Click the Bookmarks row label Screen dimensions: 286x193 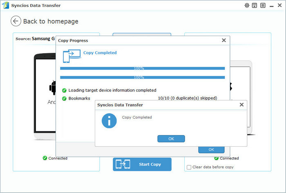(79, 98)
